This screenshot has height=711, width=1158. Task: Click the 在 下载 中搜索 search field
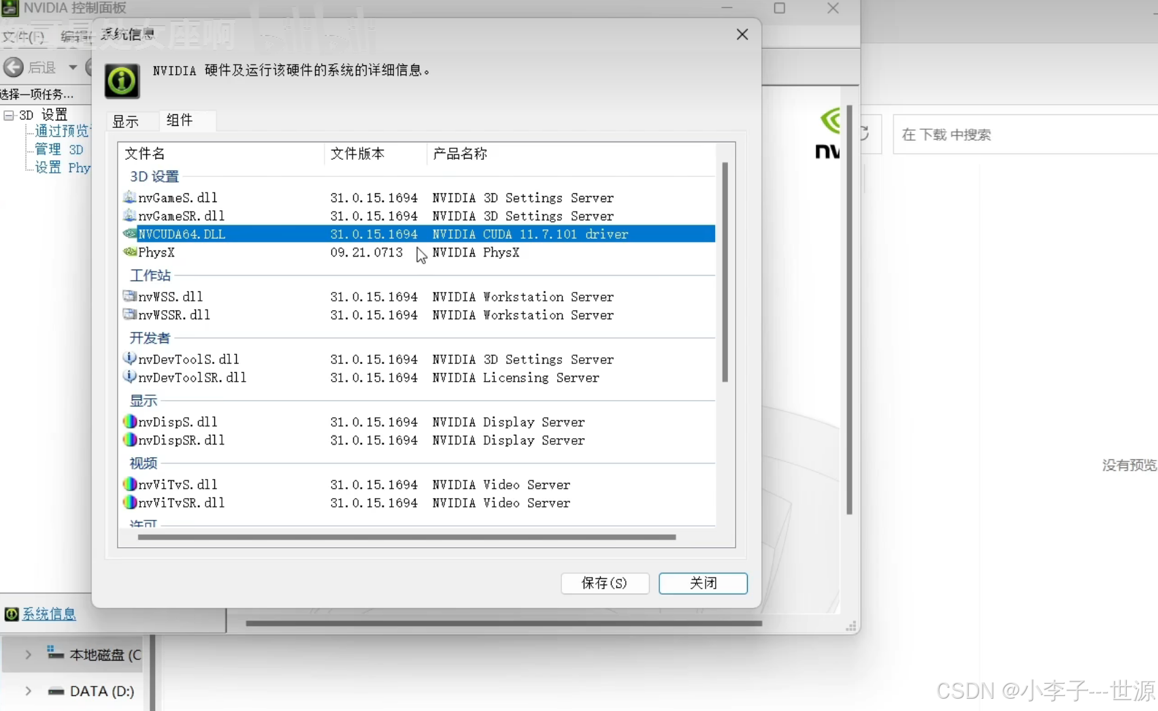1026,135
